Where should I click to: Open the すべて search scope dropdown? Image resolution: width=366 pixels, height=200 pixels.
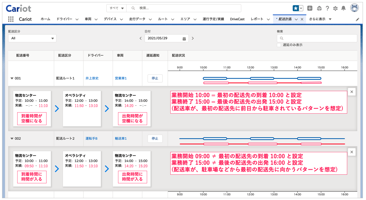117,8
